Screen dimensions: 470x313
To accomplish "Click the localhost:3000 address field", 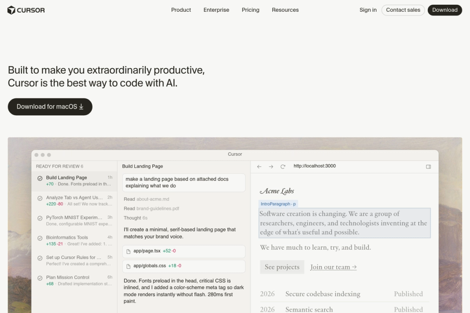I will (314, 166).
